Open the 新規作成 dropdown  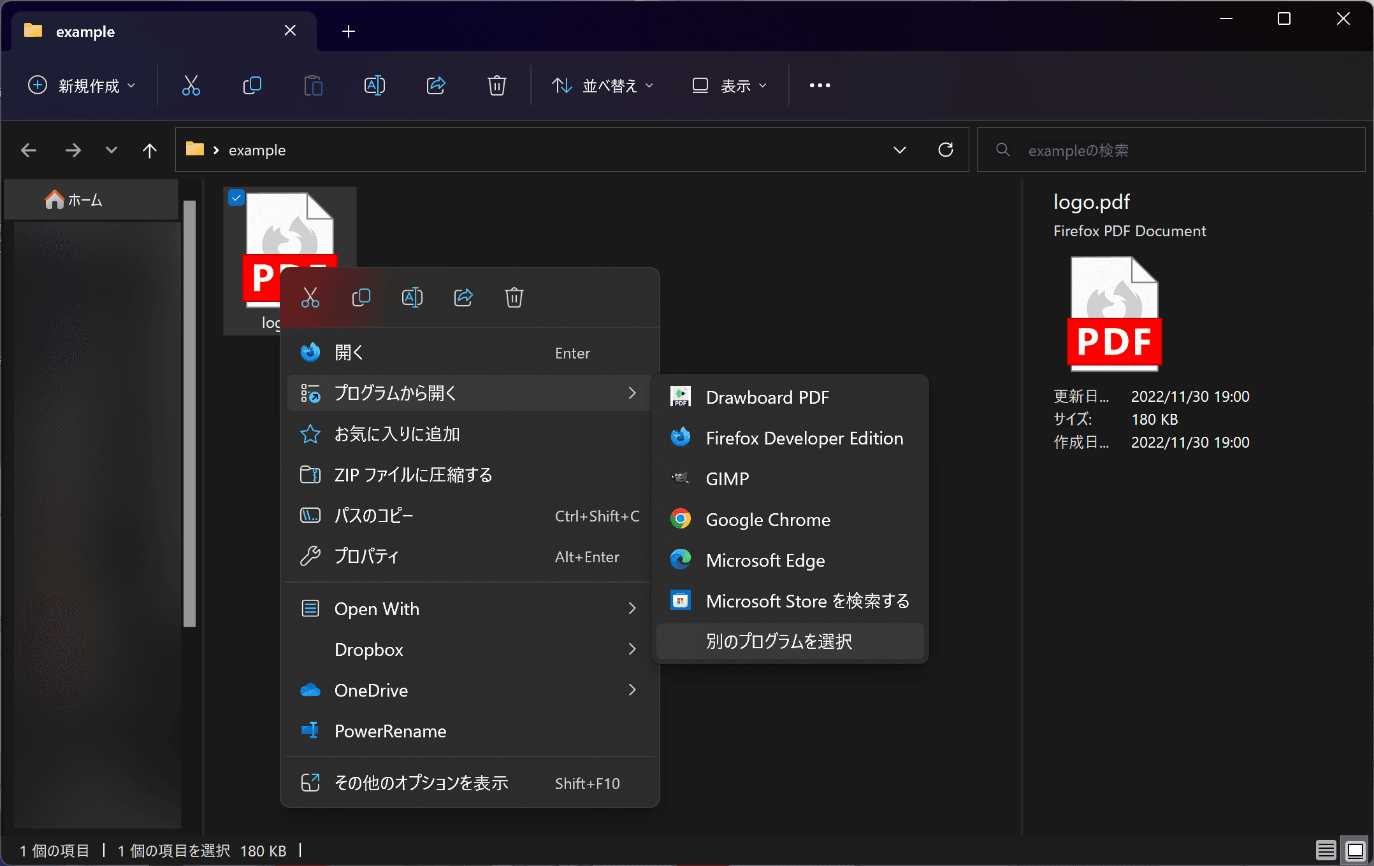coord(82,85)
